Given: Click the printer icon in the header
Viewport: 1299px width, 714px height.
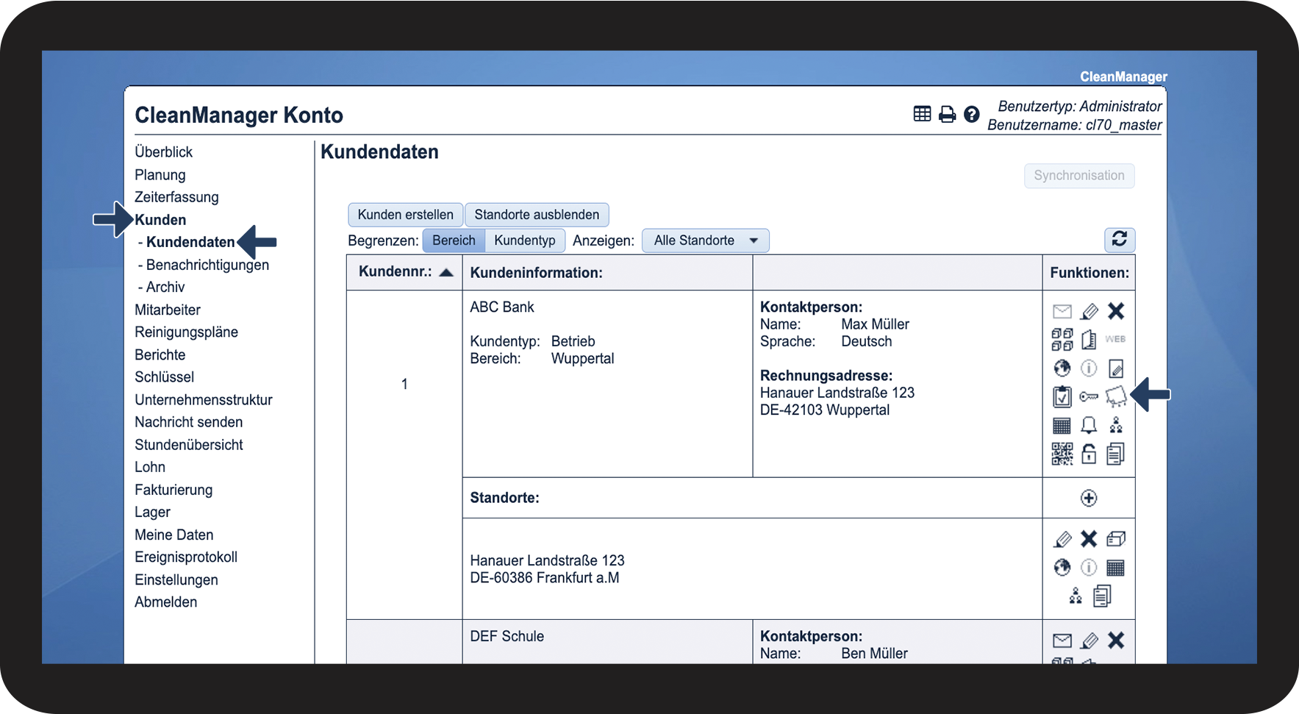Looking at the screenshot, I should click(948, 114).
